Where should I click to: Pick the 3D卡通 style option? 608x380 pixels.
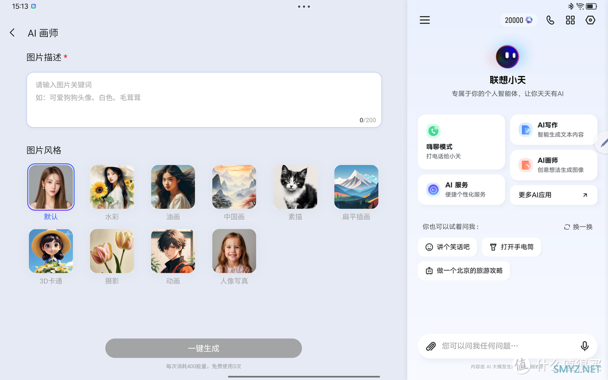tap(51, 252)
